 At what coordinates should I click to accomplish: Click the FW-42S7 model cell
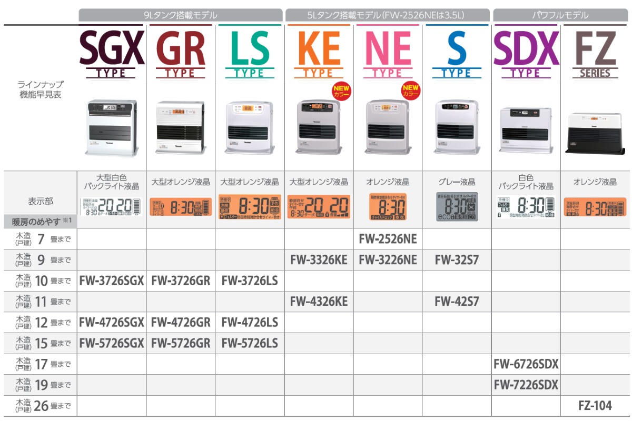coord(457,302)
